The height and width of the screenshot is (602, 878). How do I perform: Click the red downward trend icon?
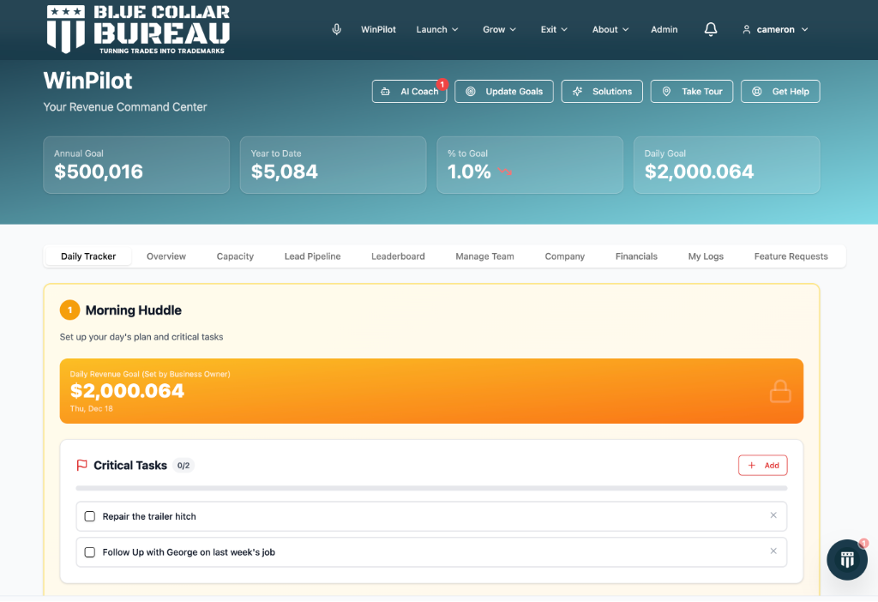point(505,172)
